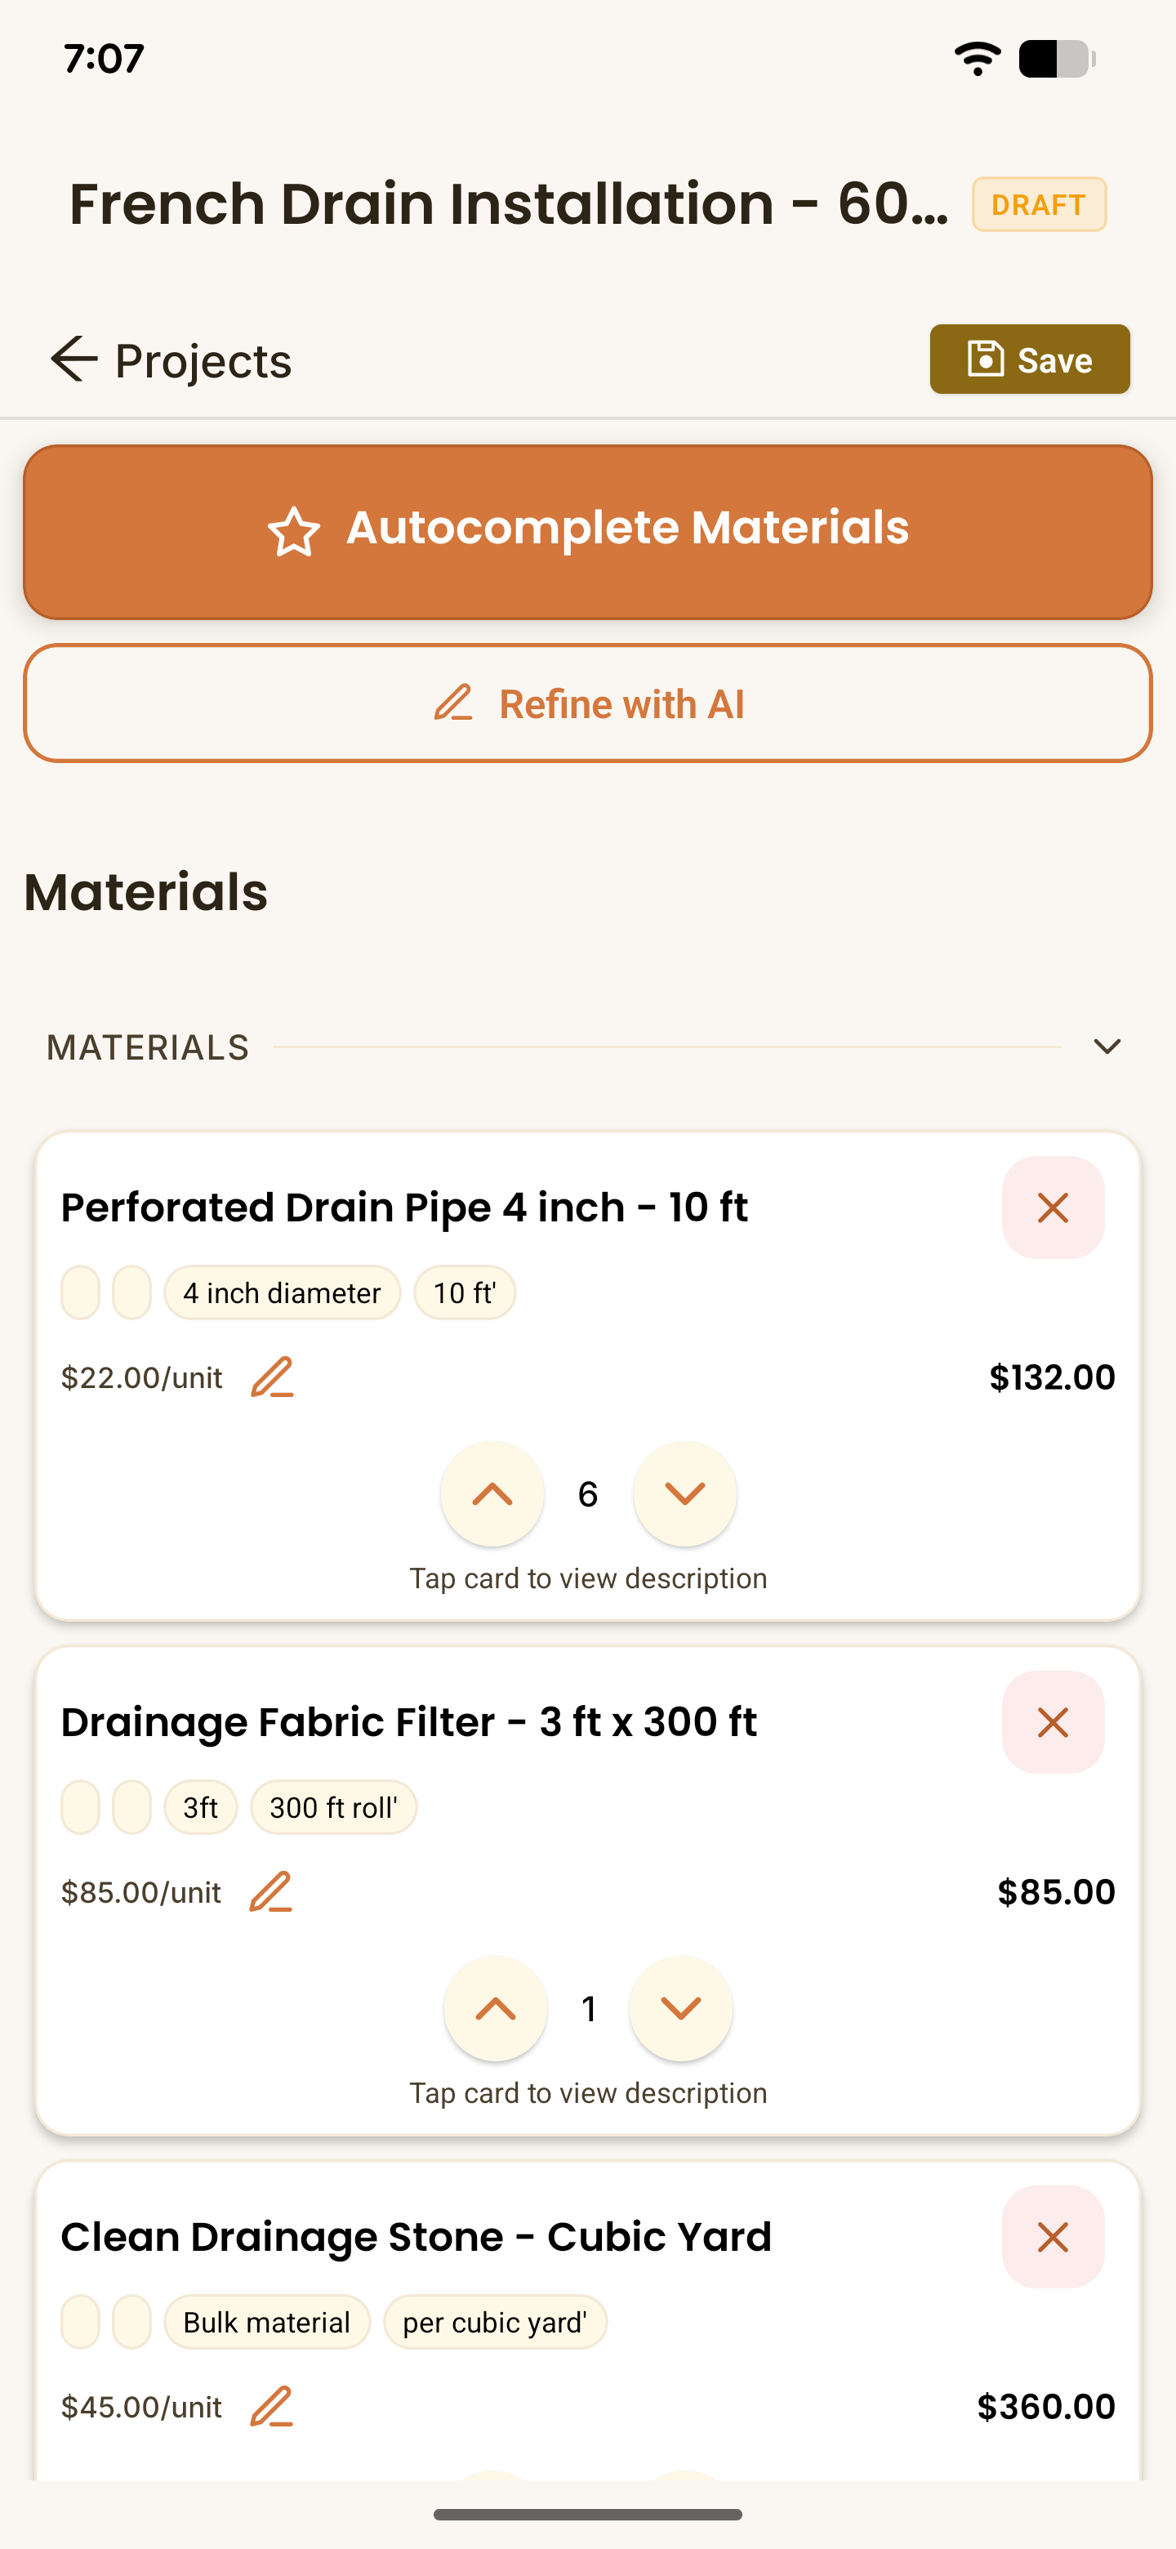This screenshot has width=1176, height=2549.
Task: Open Drainage Fabric Filter card description
Action: [587, 2091]
